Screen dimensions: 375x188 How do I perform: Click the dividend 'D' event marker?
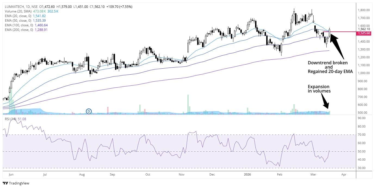pyautogui.click(x=89, y=111)
